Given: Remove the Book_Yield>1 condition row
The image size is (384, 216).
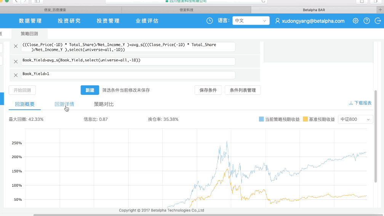Looking at the screenshot, I should (x=16, y=75).
